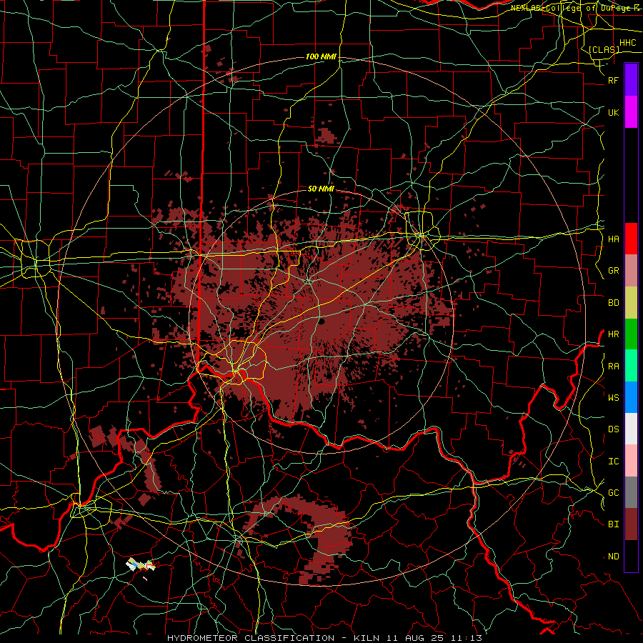Click the black radar site dot at center
Screen dimensions: 643x643
(x=321, y=321)
